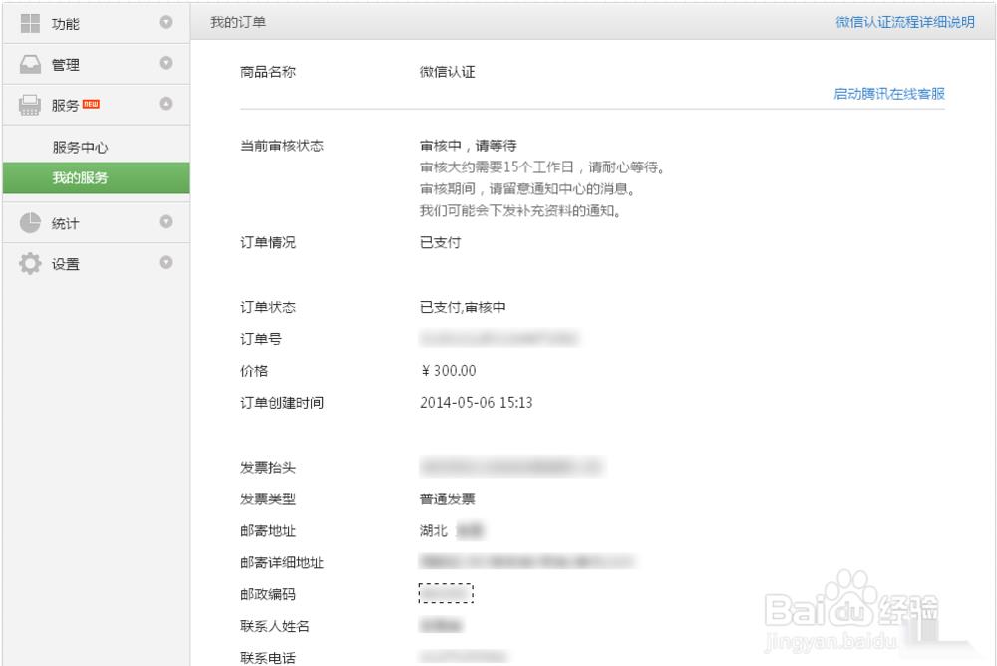This screenshot has width=997, height=666.
Task: Click the 已支付 order situation value
Action: coord(440,242)
